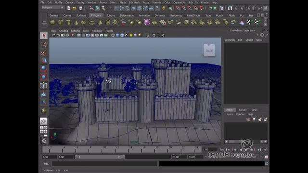Toggle the second magnet snap icon on status line
This screenshot has height=173, width=308.
184,8
